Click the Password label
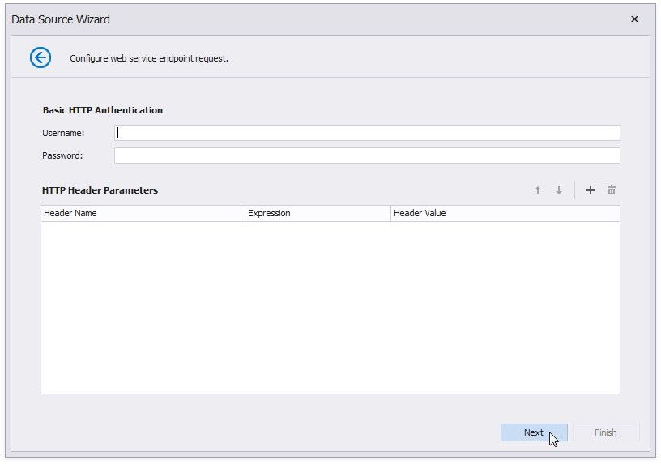661x464 pixels. pos(62,155)
